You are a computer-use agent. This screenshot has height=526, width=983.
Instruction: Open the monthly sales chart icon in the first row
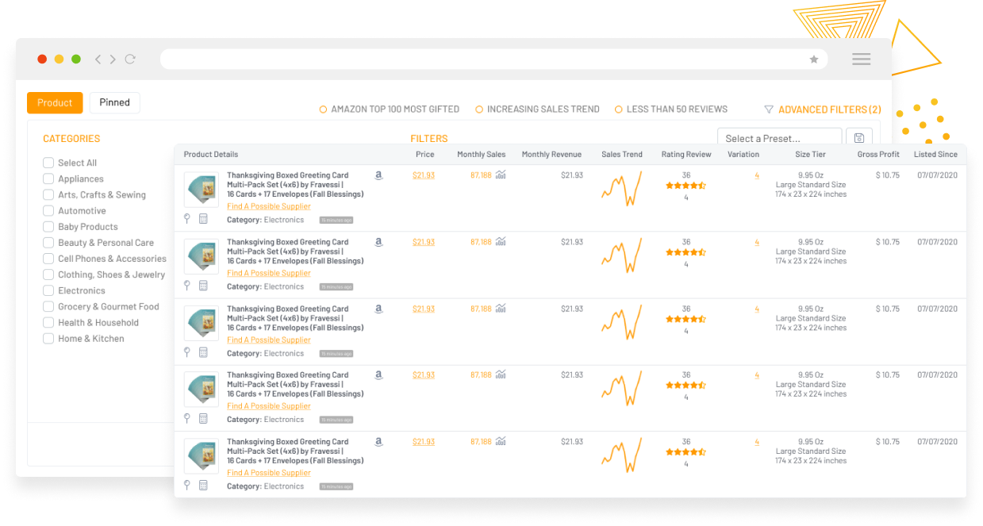(501, 175)
